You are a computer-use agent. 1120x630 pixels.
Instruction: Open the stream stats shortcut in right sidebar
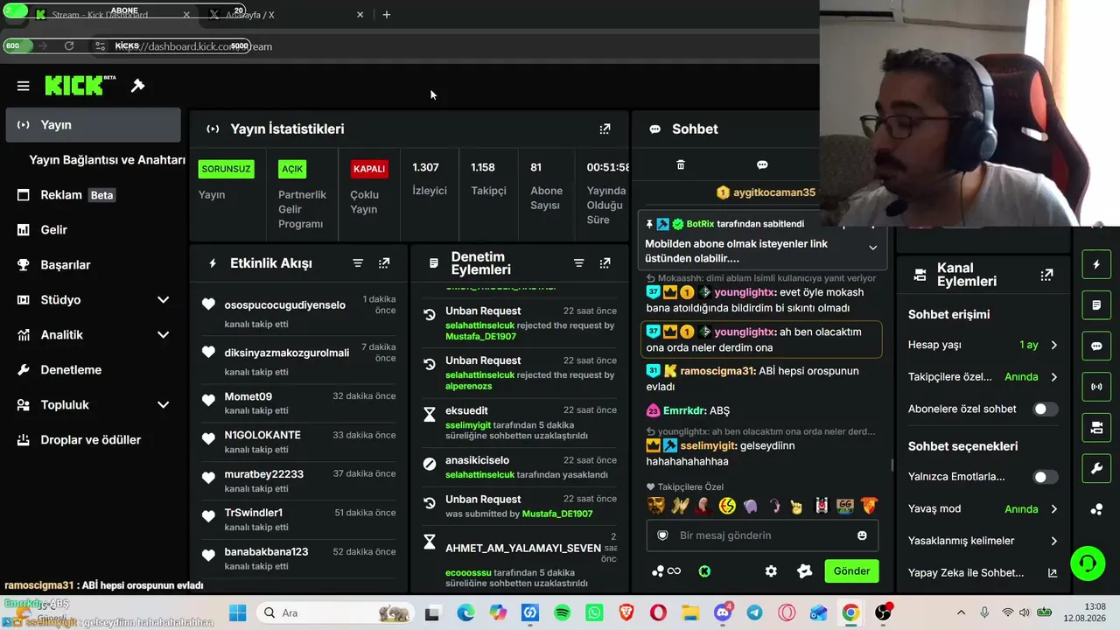pyautogui.click(x=1096, y=386)
